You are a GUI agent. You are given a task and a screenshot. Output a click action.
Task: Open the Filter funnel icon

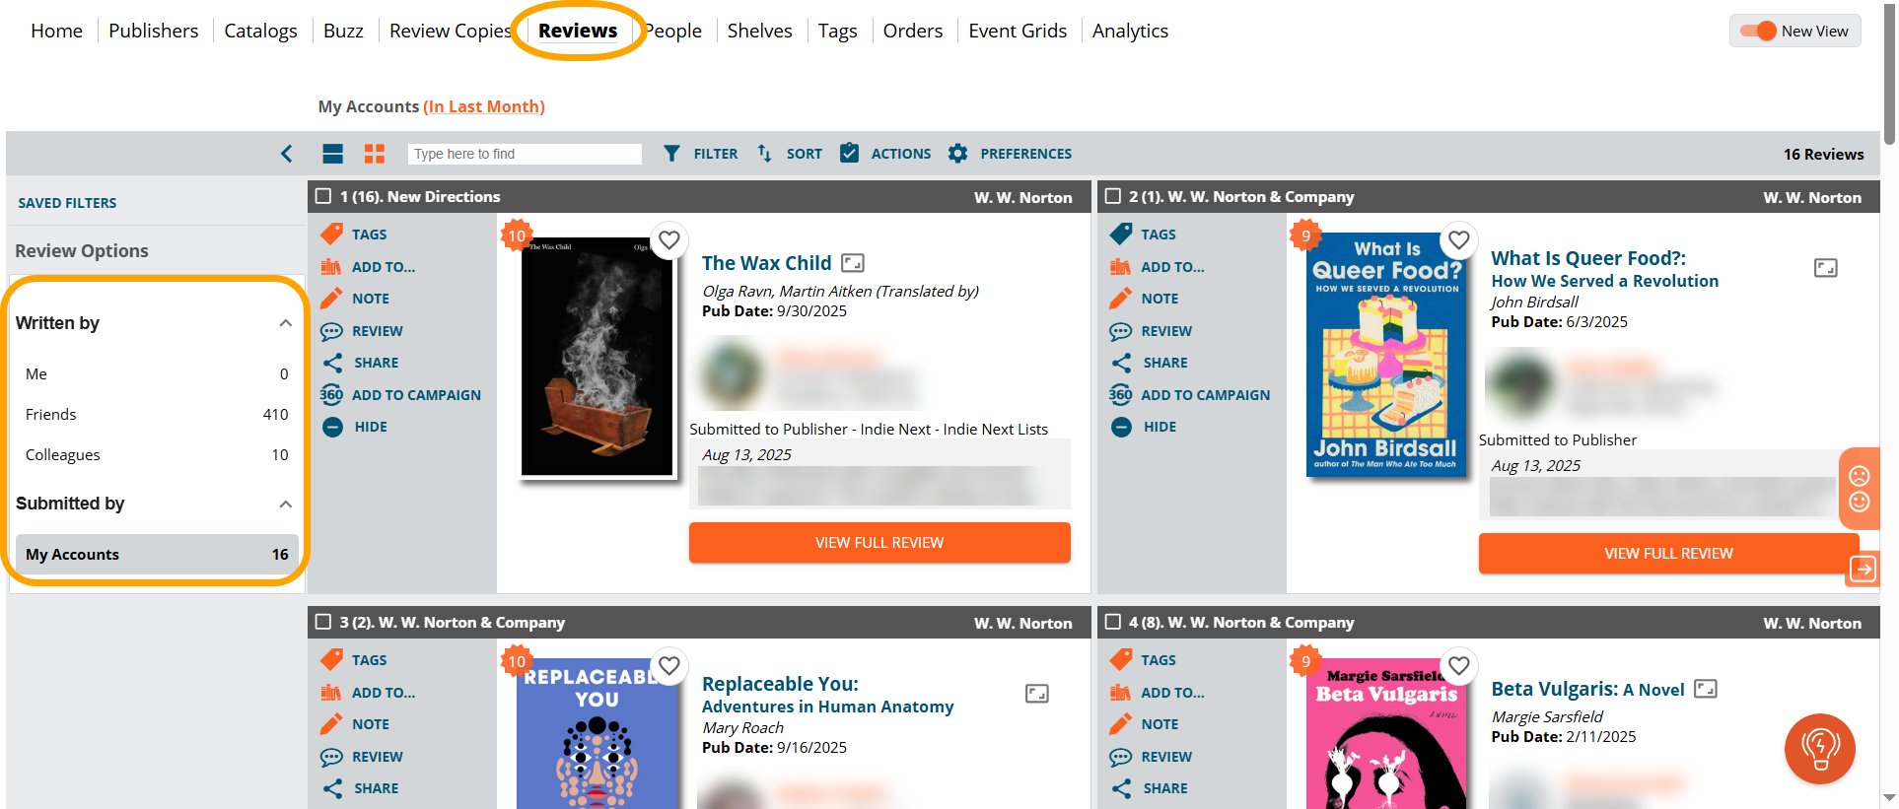click(671, 154)
